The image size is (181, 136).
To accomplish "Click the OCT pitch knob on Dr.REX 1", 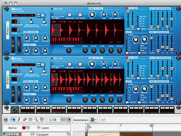I will [x=92, y=14].
